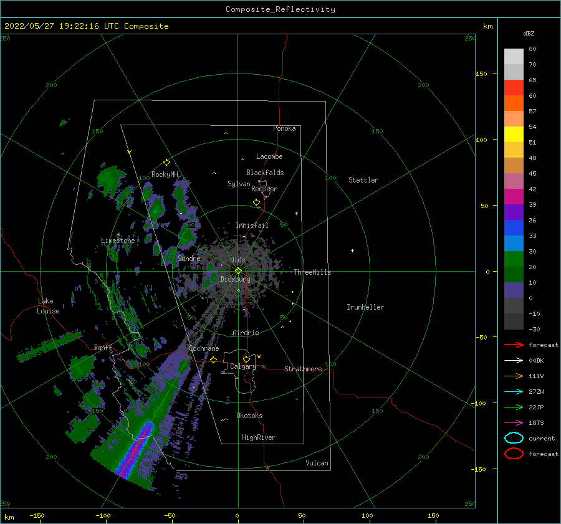Click the white 04DK arrow icon
This screenshot has width=561, height=524.
(514, 361)
